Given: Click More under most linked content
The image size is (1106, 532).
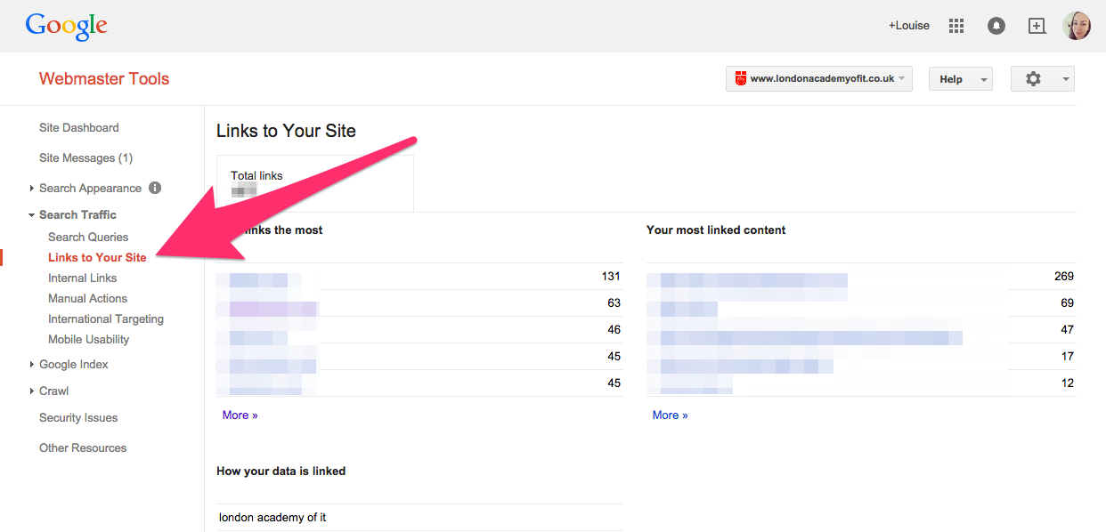Looking at the screenshot, I should pos(670,415).
